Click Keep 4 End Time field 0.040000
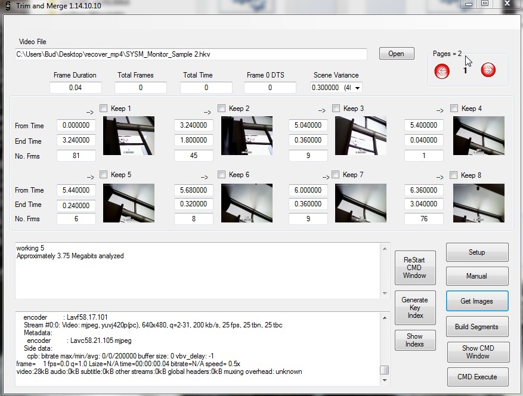523x396 pixels. (x=424, y=140)
